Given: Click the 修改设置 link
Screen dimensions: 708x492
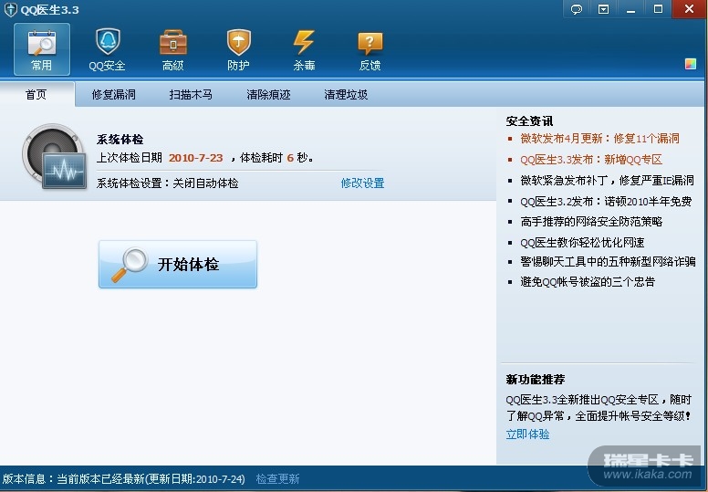Looking at the screenshot, I should 362,183.
